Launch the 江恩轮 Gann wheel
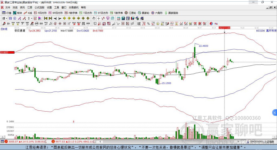The height and width of the screenshot is (150, 277). pyautogui.click(x=130, y=13)
